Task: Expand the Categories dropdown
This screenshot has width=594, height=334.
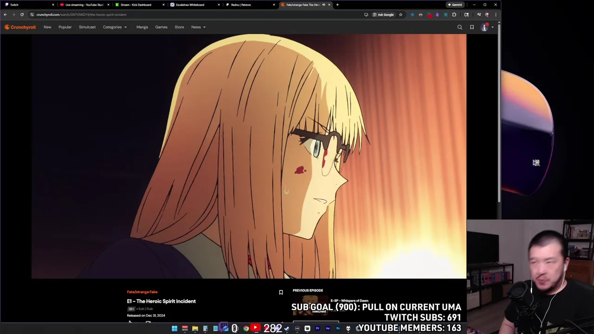Action: (x=115, y=27)
